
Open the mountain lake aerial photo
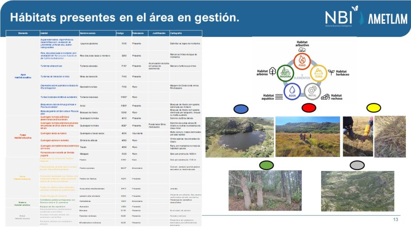coord(240,137)
